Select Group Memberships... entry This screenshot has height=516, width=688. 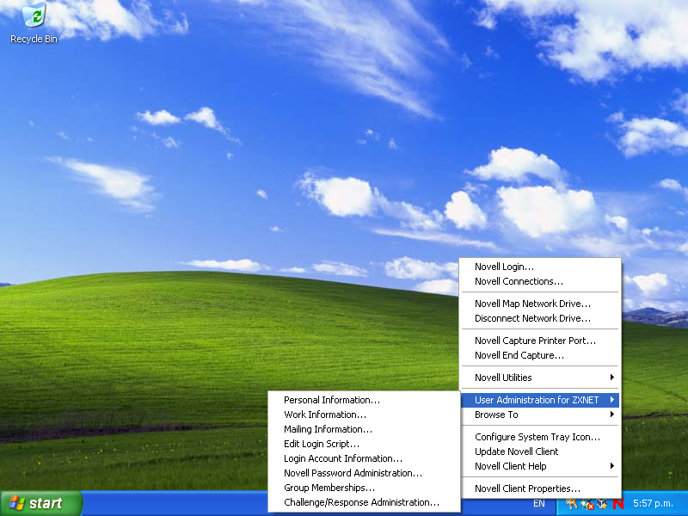point(364,488)
